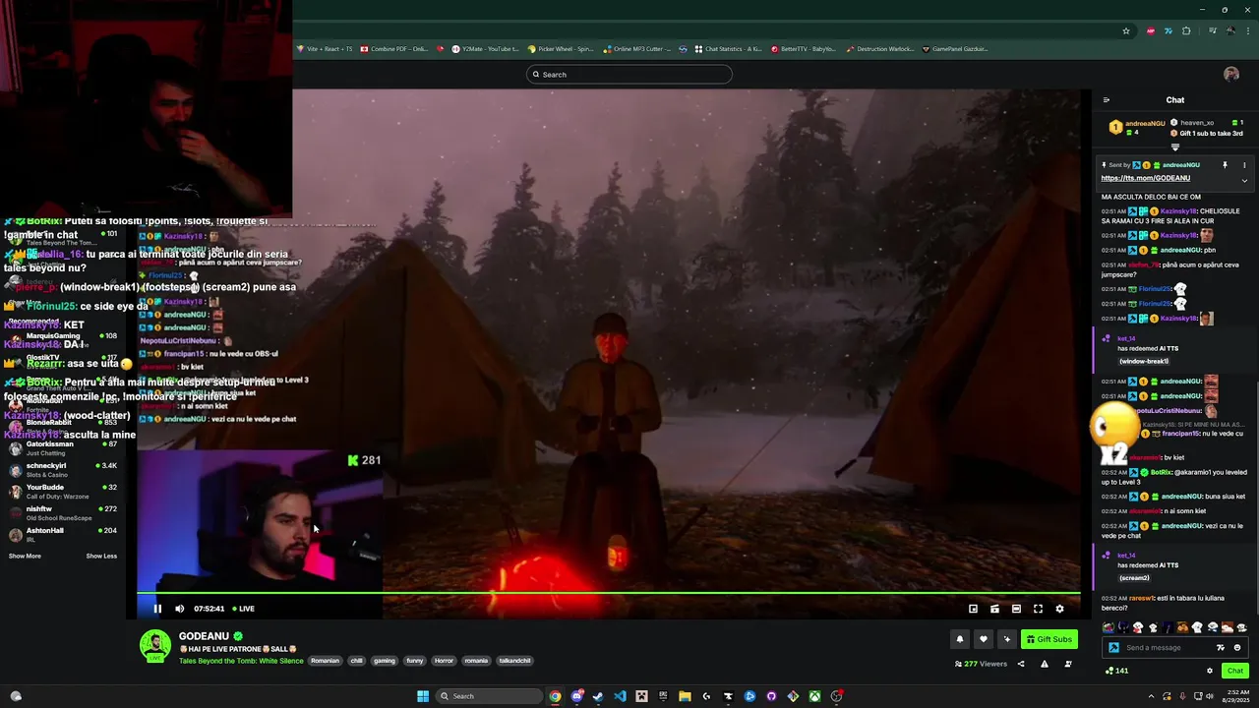This screenshot has height=708, width=1259.
Task: Click the stream progress bar
Action: pos(608,593)
